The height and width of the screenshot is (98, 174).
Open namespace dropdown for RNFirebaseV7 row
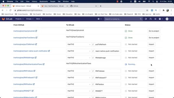(x=79, y=78)
